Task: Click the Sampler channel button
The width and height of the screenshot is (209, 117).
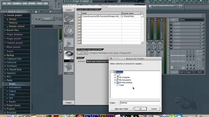Action: pyautogui.click(x=47, y=19)
